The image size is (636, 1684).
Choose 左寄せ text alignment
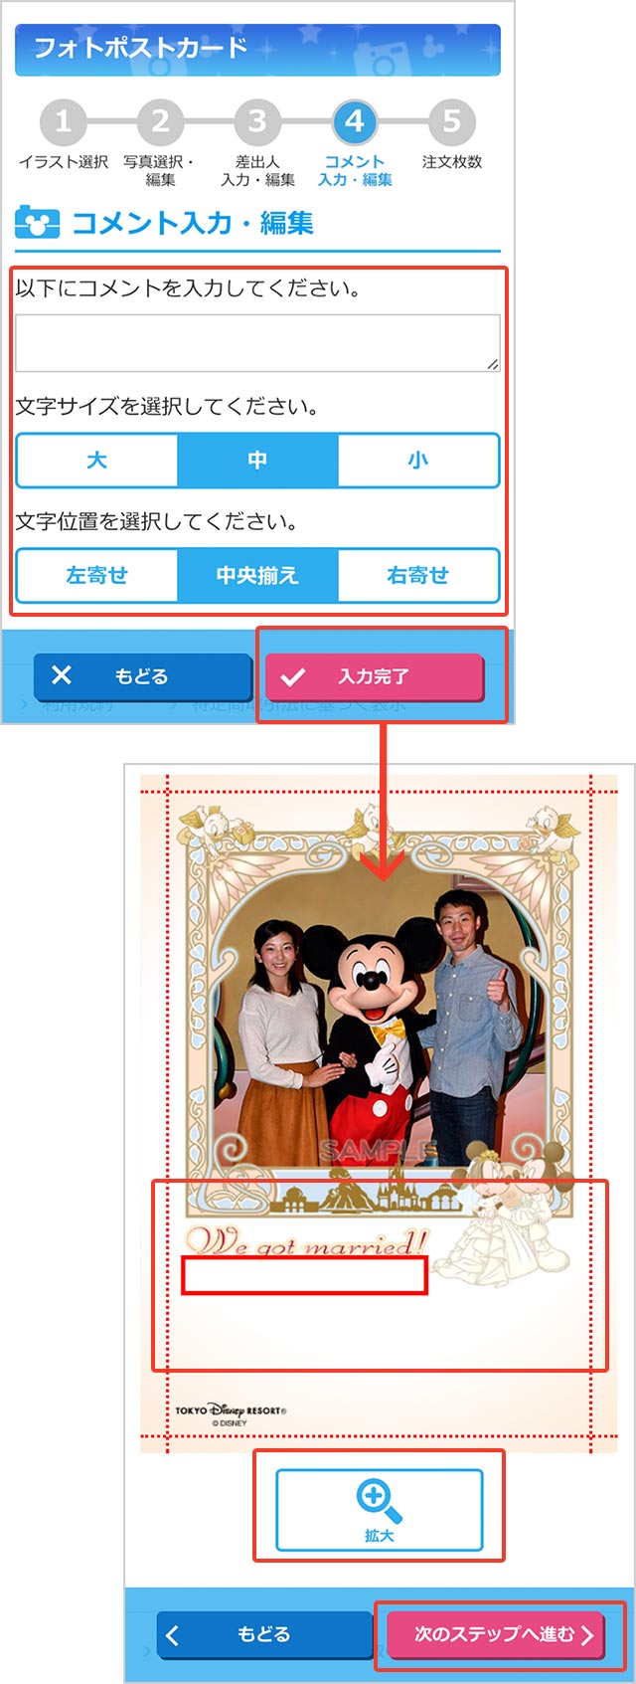point(96,575)
